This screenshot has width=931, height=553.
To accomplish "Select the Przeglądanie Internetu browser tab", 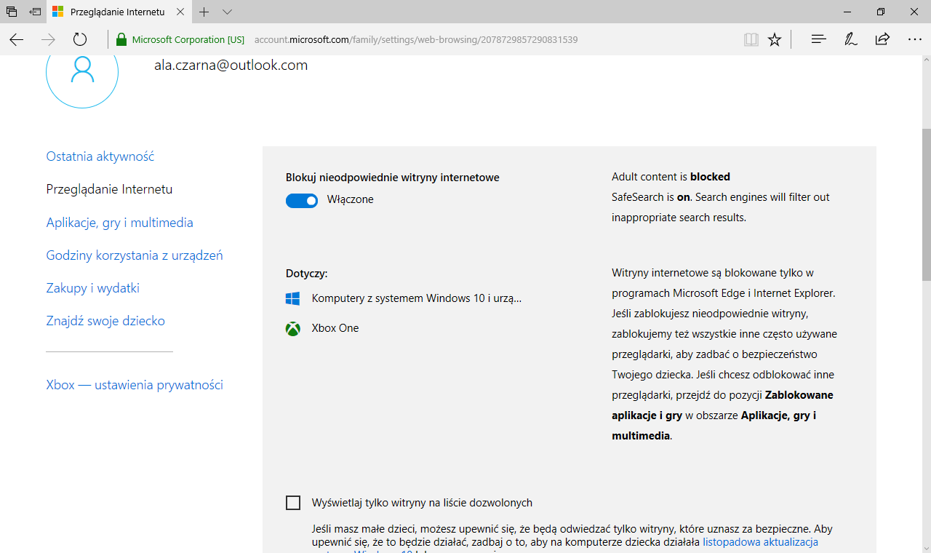I will tap(116, 12).
